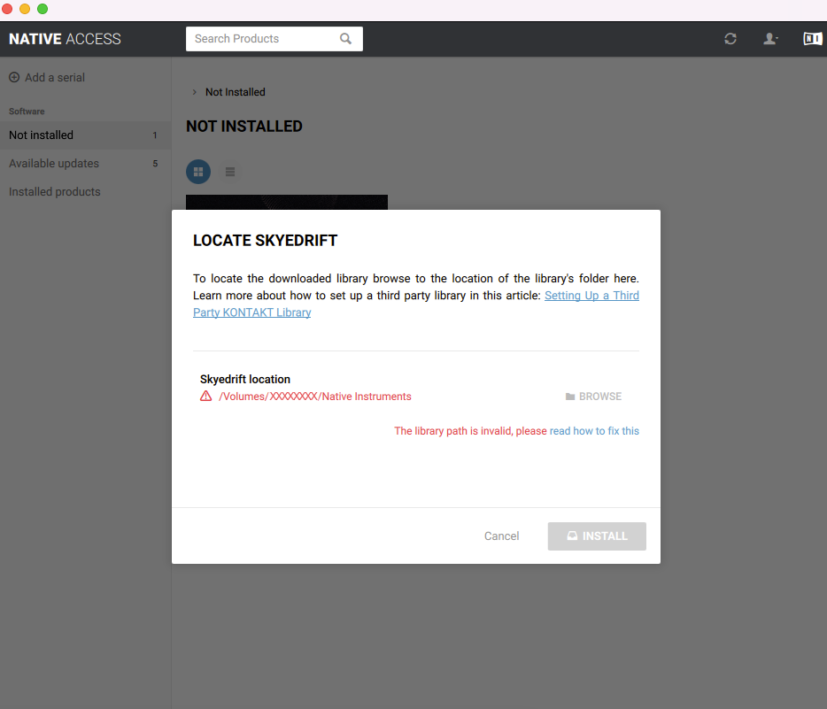Click the product thumbnail behind the dialog

pyautogui.click(x=286, y=203)
